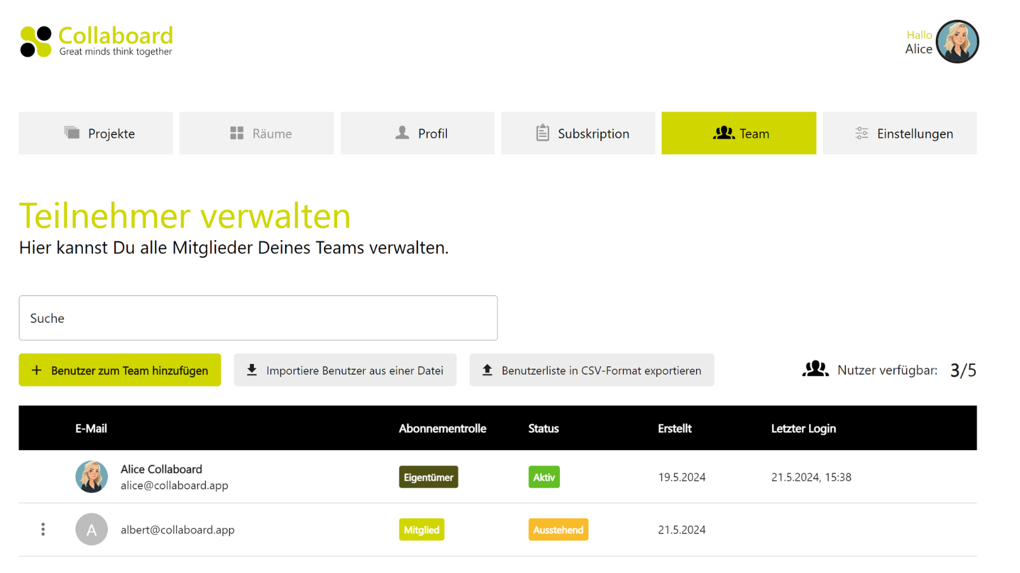Click the Einstellungen sliders icon
Image resolution: width=1020 pixels, height=573 pixels.
pos(862,133)
